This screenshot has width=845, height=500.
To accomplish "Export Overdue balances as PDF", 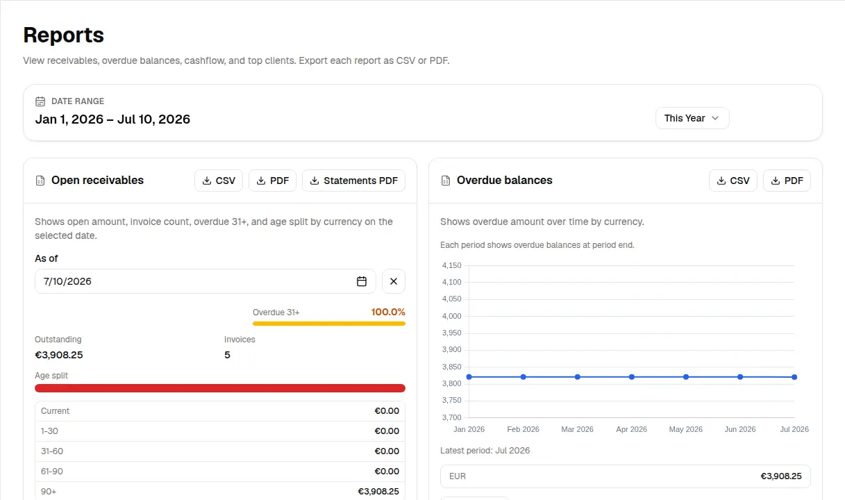I will [x=787, y=181].
